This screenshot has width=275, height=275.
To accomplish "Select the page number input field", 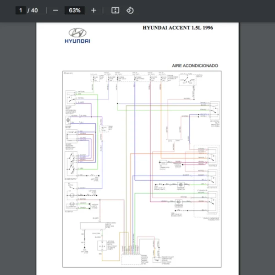I will [x=21, y=10].
